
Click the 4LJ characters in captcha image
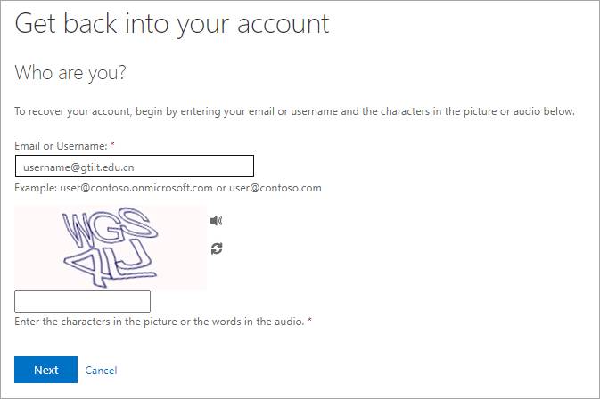coord(110,265)
